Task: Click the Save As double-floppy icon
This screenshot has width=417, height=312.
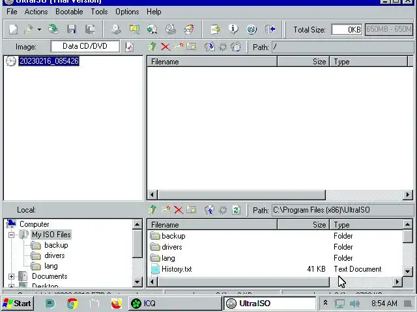Action: coord(90,29)
